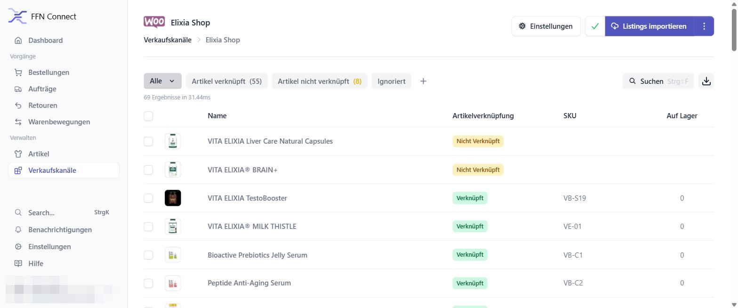Open the blurred user account area
This screenshot has height=308, width=738.
pos(64,289)
